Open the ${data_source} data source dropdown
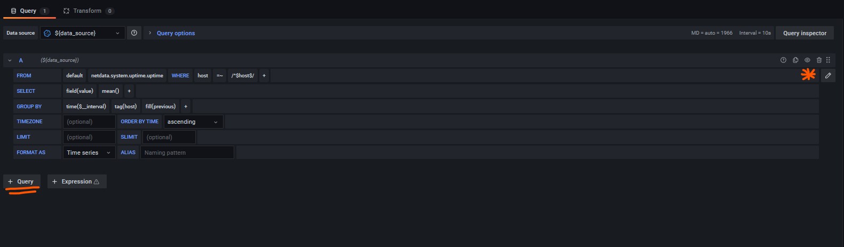This screenshot has height=247, width=844. pyautogui.click(x=83, y=33)
